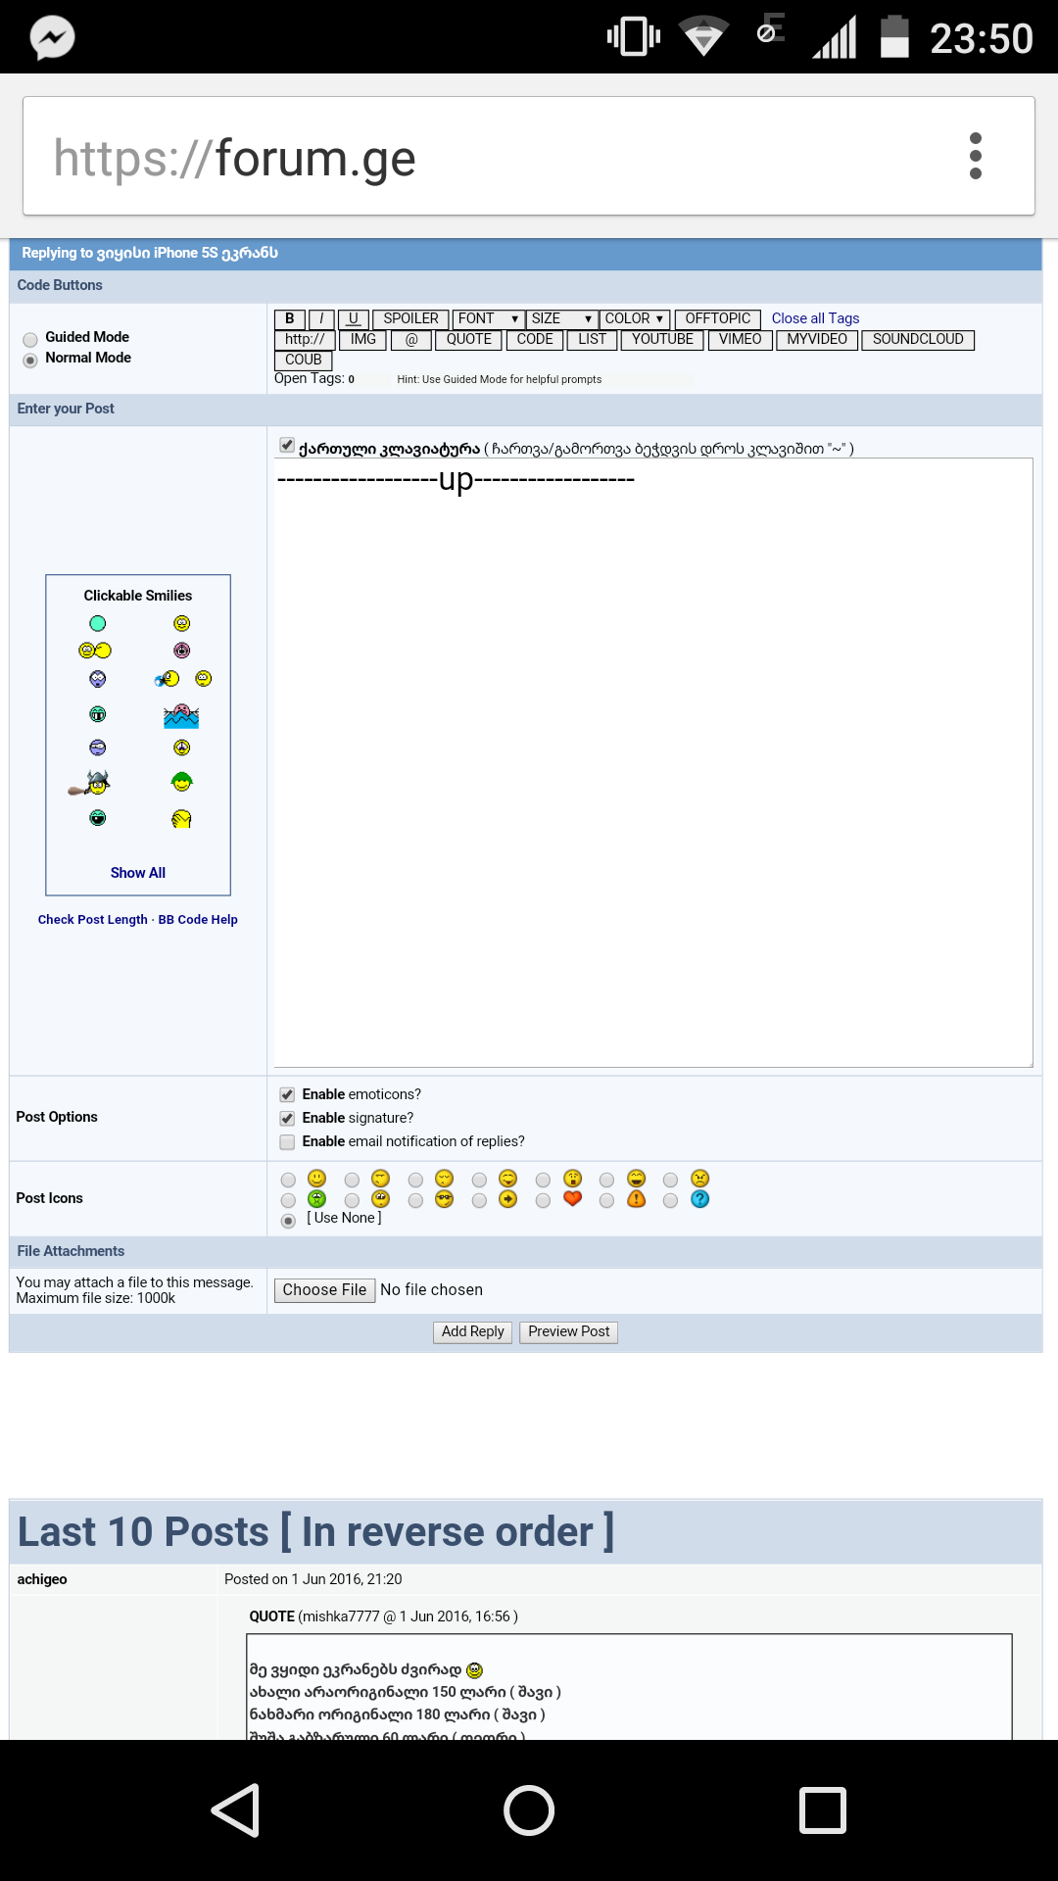Insert the smiley spraying blue water
1058x1881 pixels.
168,679
